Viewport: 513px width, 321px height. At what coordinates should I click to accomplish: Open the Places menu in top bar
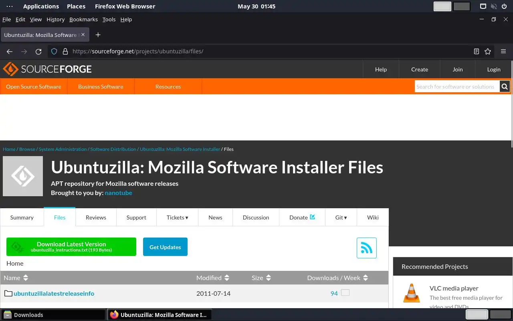[x=76, y=6]
